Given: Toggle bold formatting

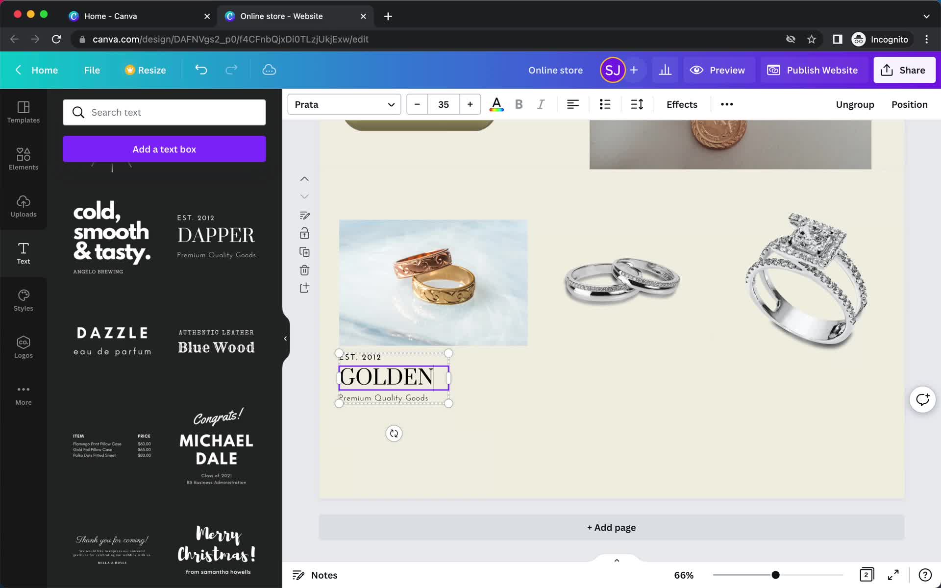Looking at the screenshot, I should click(x=519, y=104).
